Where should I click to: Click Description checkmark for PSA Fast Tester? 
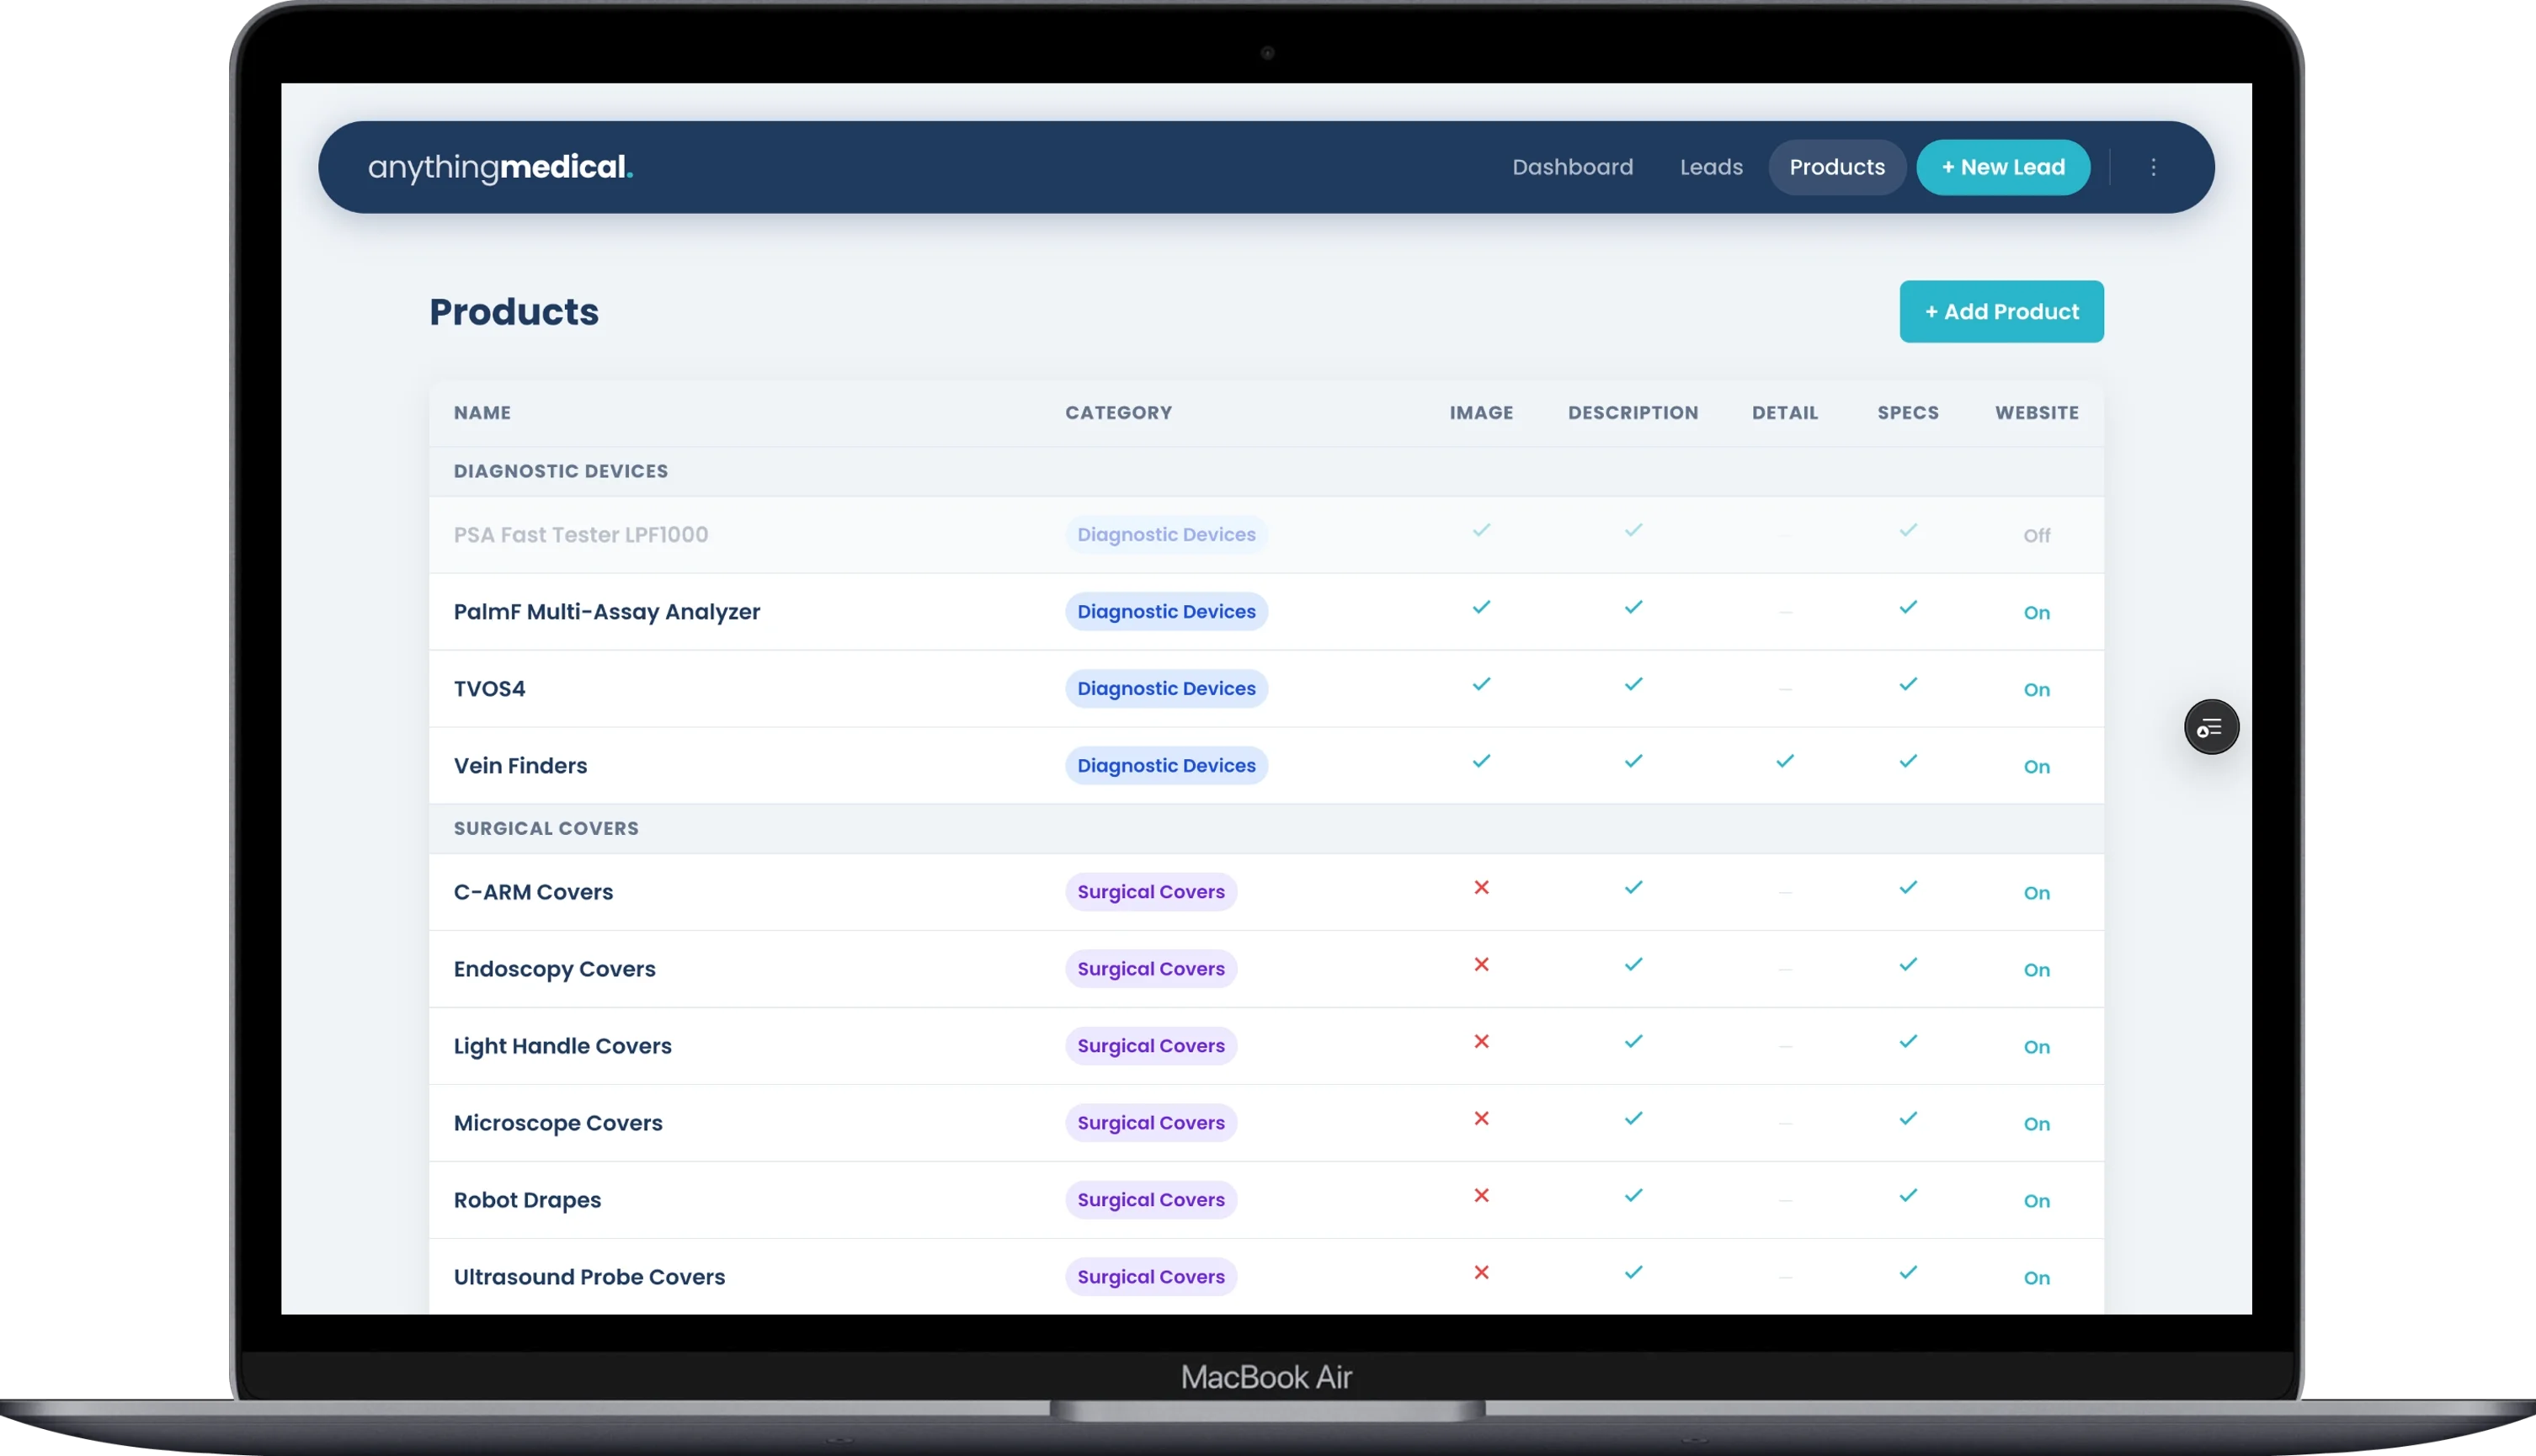pos(1633,530)
